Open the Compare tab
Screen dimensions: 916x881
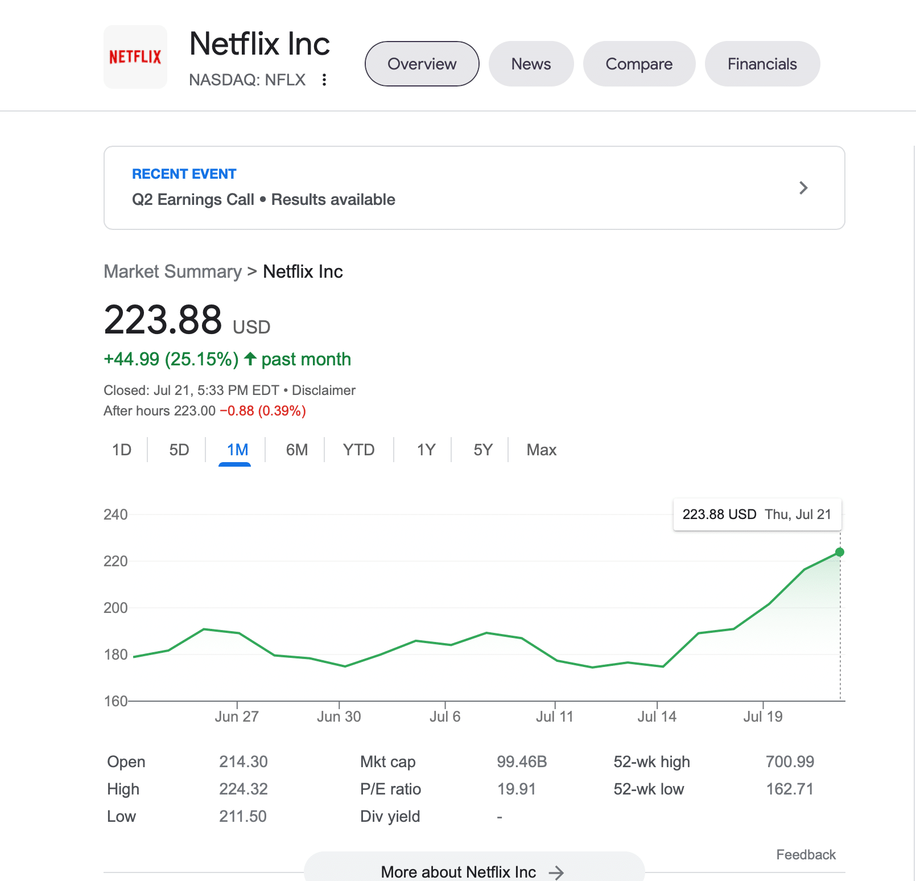[x=639, y=64]
